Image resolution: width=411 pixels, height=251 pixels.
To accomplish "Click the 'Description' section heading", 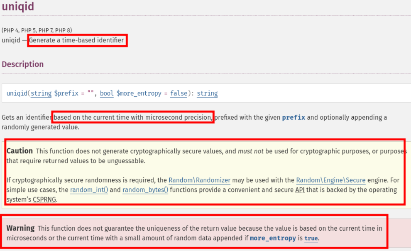I will coord(23,64).
